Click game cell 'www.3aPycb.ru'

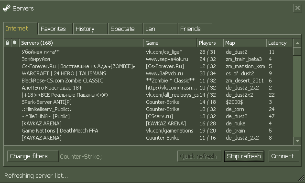(x=164, y=73)
